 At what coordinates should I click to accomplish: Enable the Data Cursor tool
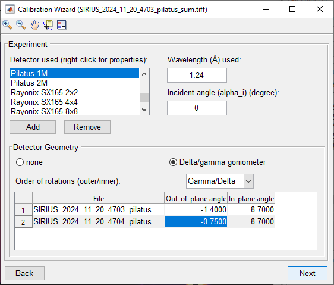pyautogui.click(x=48, y=25)
